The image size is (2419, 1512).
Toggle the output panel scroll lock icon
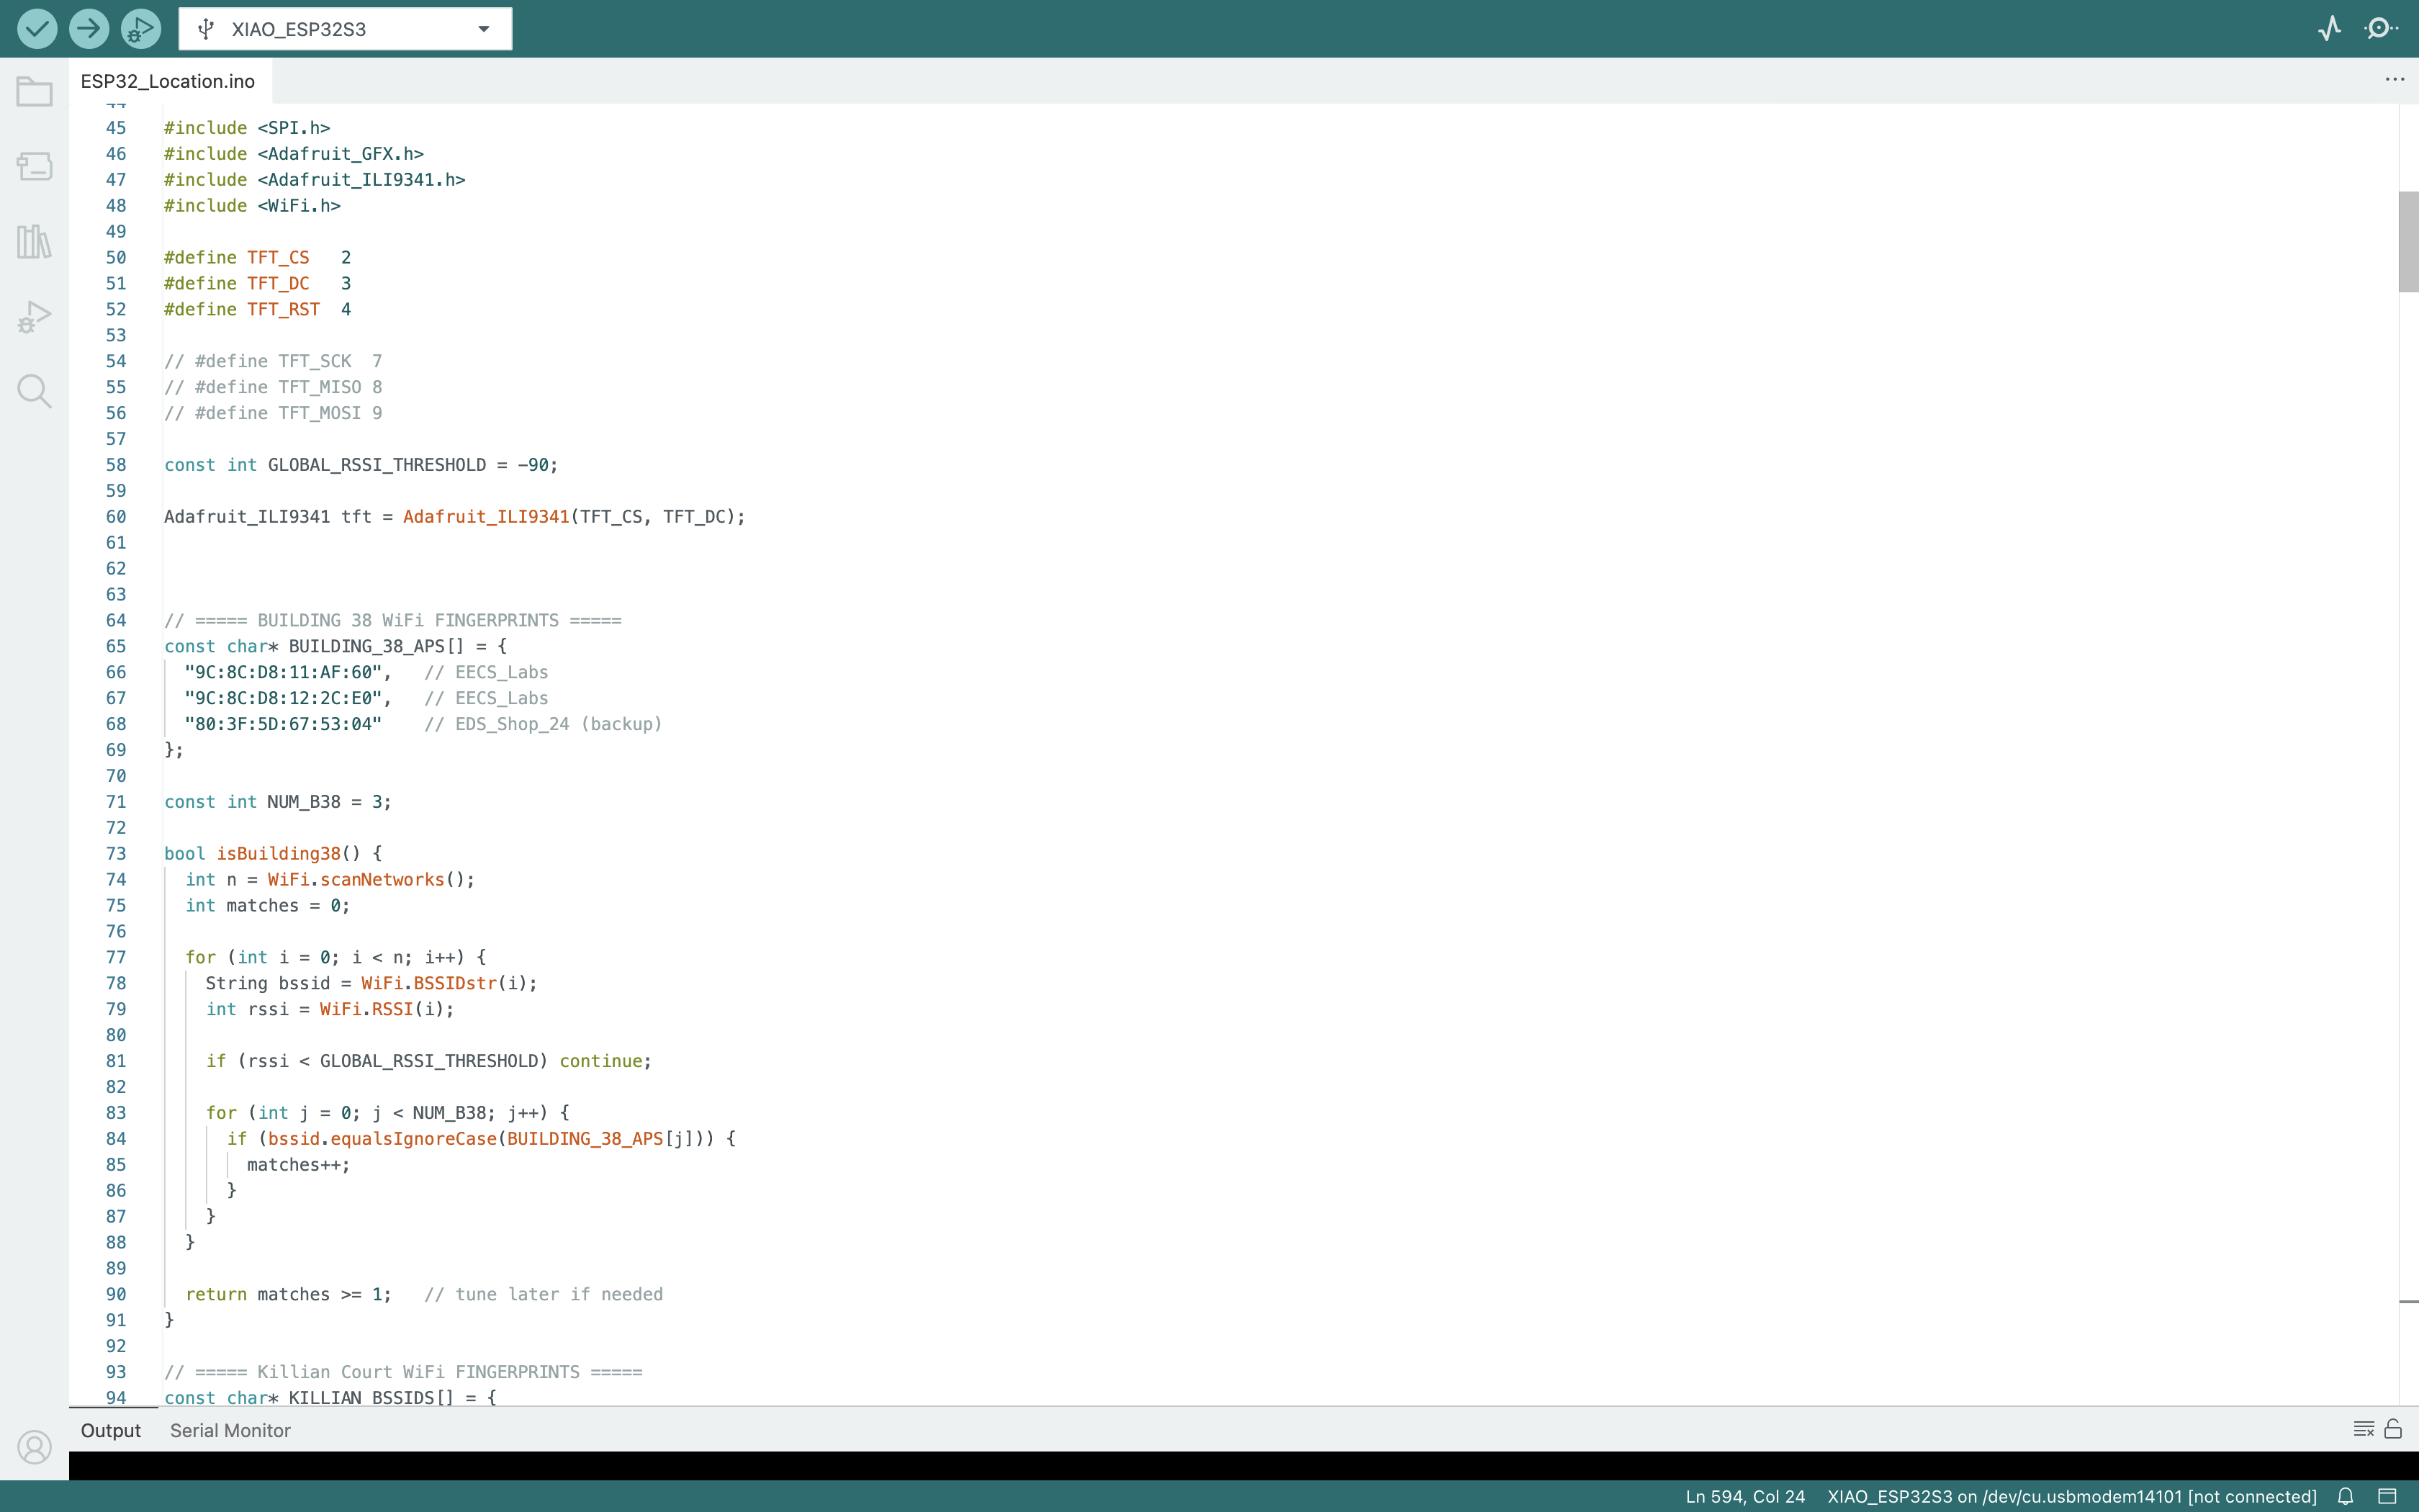point(2393,1429)
